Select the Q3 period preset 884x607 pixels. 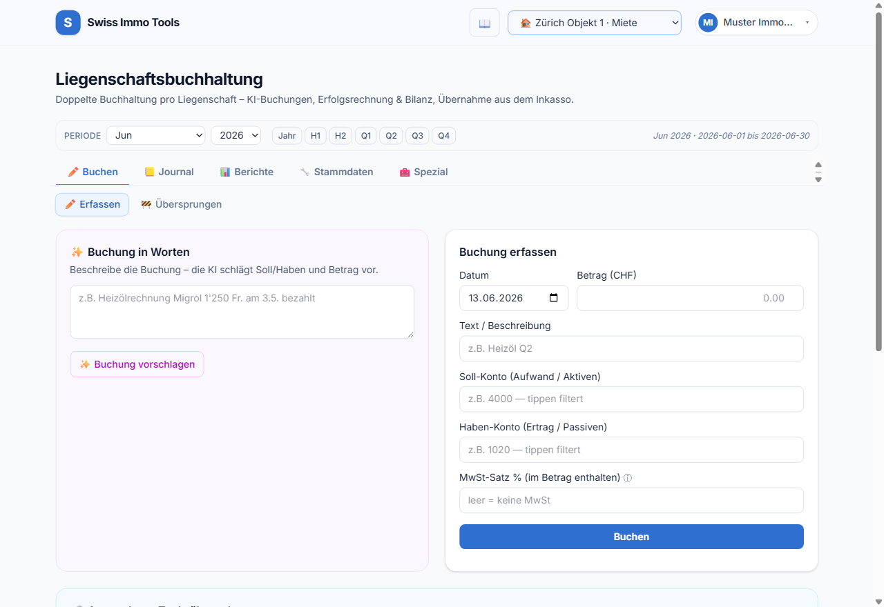[417, 136]
